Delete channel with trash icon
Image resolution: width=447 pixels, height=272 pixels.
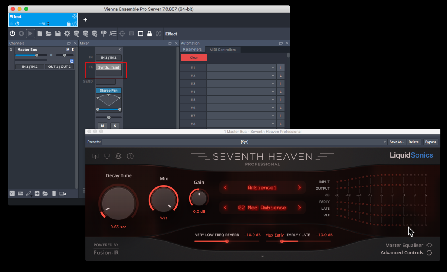[54, 193]
